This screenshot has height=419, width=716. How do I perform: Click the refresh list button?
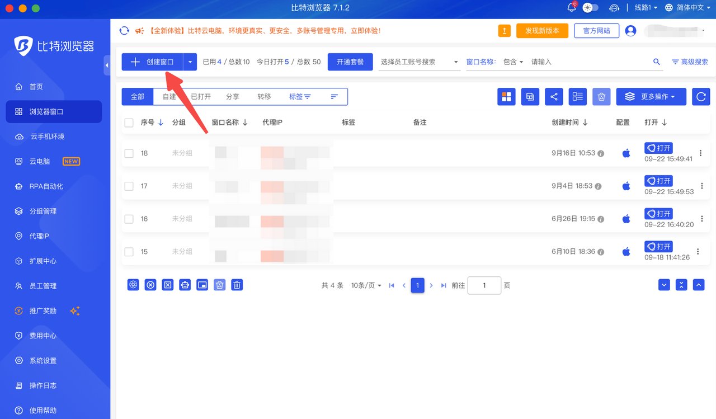pyautogui.click(x=701, y=97)
